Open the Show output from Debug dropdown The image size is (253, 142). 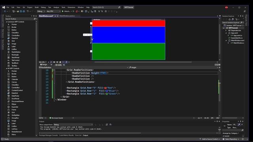pos(73,125)
